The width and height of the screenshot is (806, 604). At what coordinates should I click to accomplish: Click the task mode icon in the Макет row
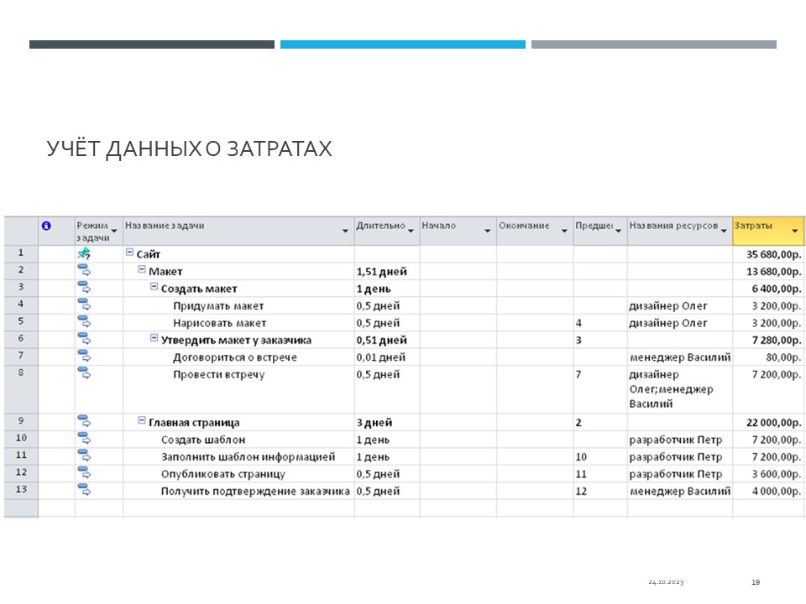(x=84, y=271)
